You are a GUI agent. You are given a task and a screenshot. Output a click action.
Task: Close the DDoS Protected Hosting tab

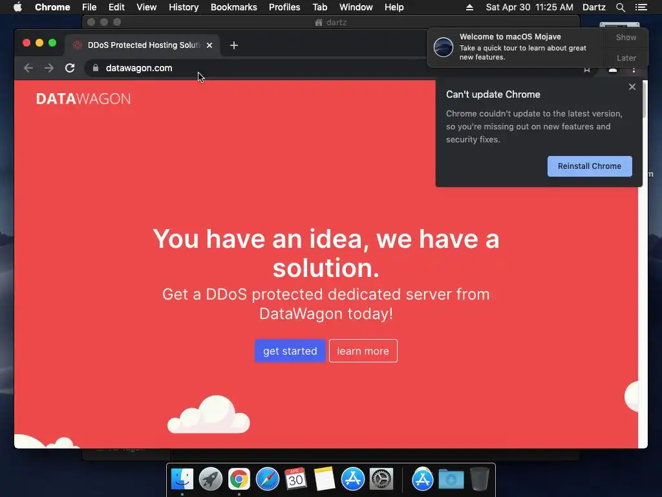[209, 45]
